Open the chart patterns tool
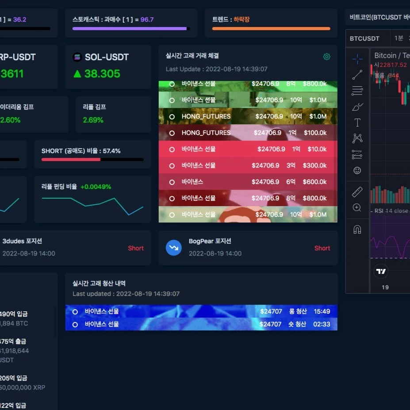The height and width of the screenshot is (410, 410). coord(357,138)
